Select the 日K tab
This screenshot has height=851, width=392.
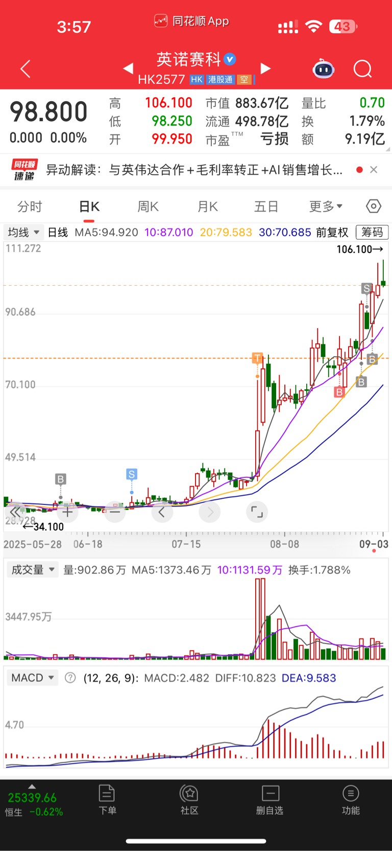point(89,206)
